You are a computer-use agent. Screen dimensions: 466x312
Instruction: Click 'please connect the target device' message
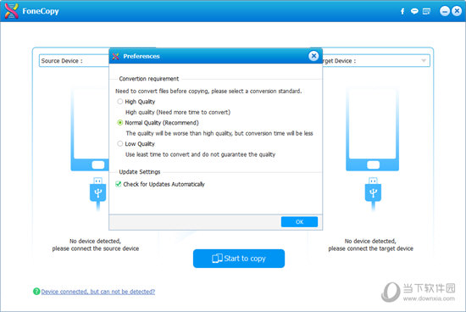(370, 248)
